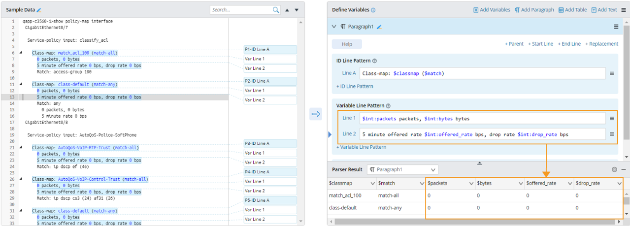630x226 pixels.
Task: Click + Variable Line Pattern link
Action: click(361, 147)
